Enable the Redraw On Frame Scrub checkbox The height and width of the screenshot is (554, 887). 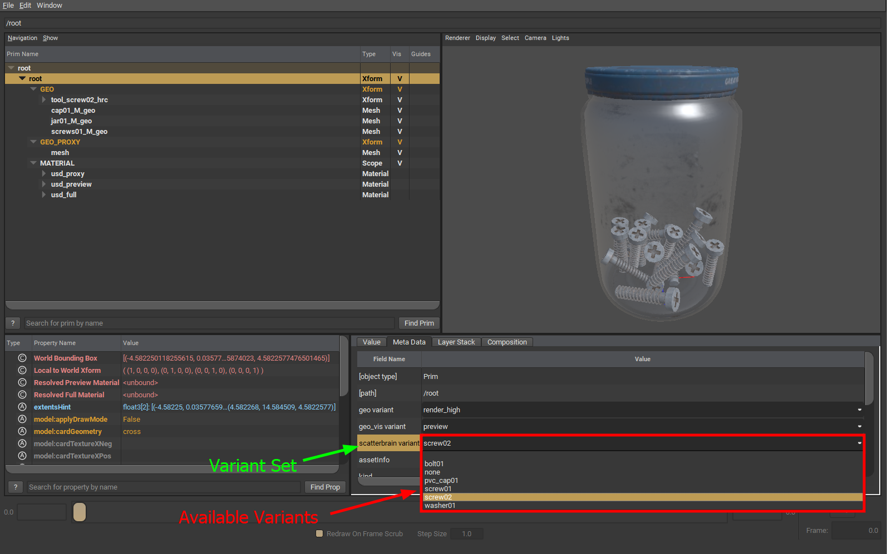point(319,534)
